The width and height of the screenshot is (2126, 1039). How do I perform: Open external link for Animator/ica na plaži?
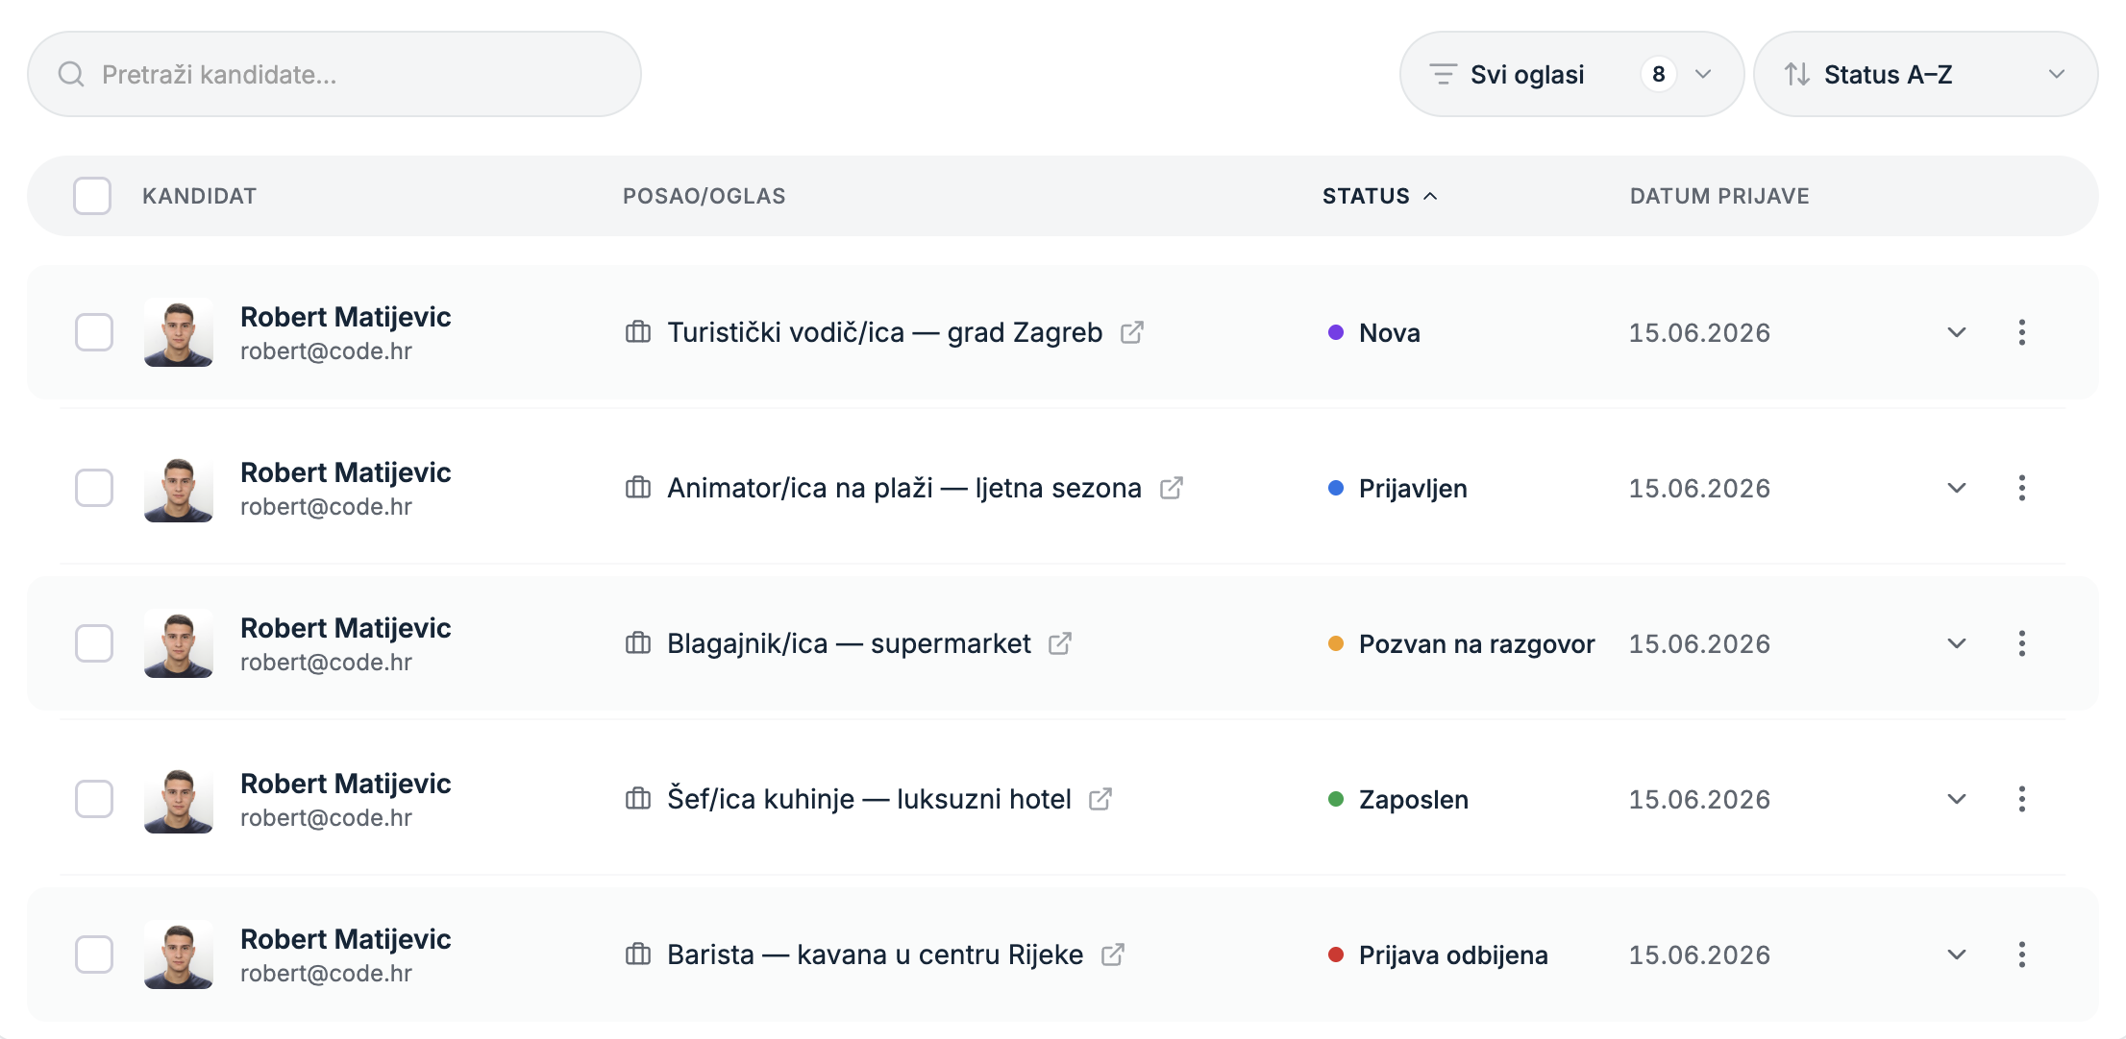1172,488
